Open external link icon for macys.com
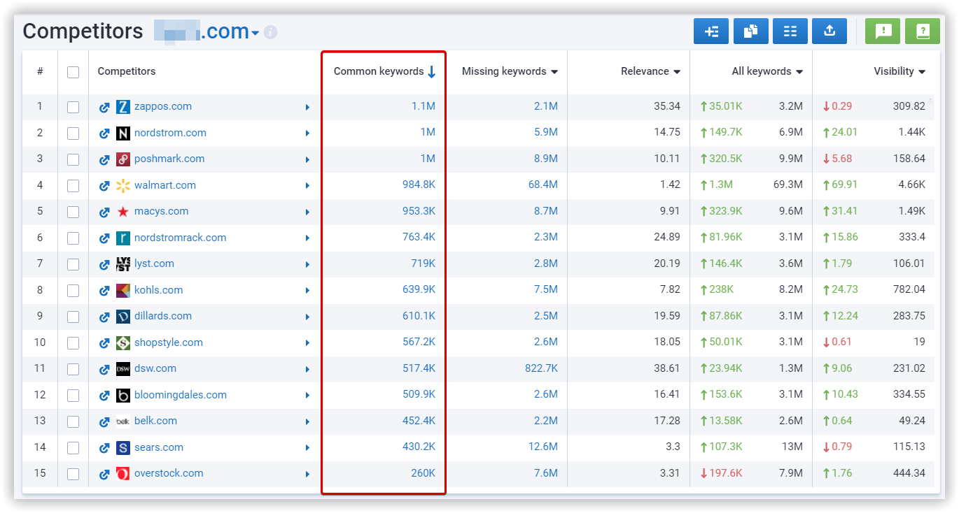The image size is (959, 513). pos(104,212)
